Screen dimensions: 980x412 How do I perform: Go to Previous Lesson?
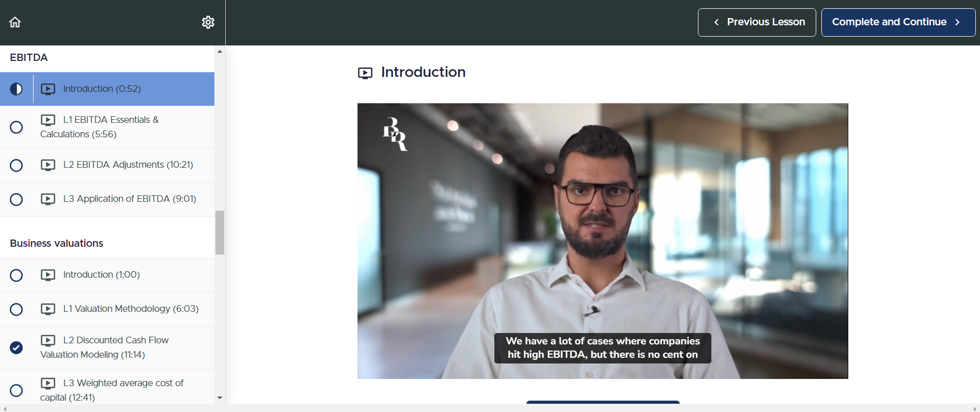click(x=757, y=22)
